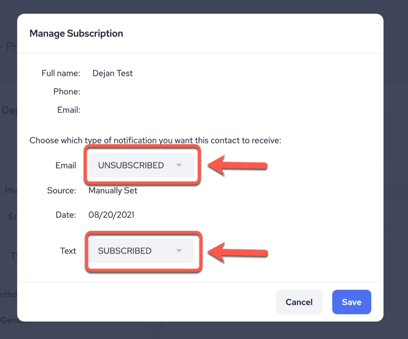The width and height of the screenshot is (408, 339).
Task: Click the notification type instruction text
Action: click(x=155, y=140)
